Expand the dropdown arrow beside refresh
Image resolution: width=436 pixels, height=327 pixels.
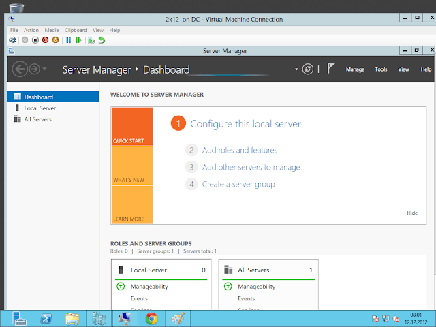296,69
